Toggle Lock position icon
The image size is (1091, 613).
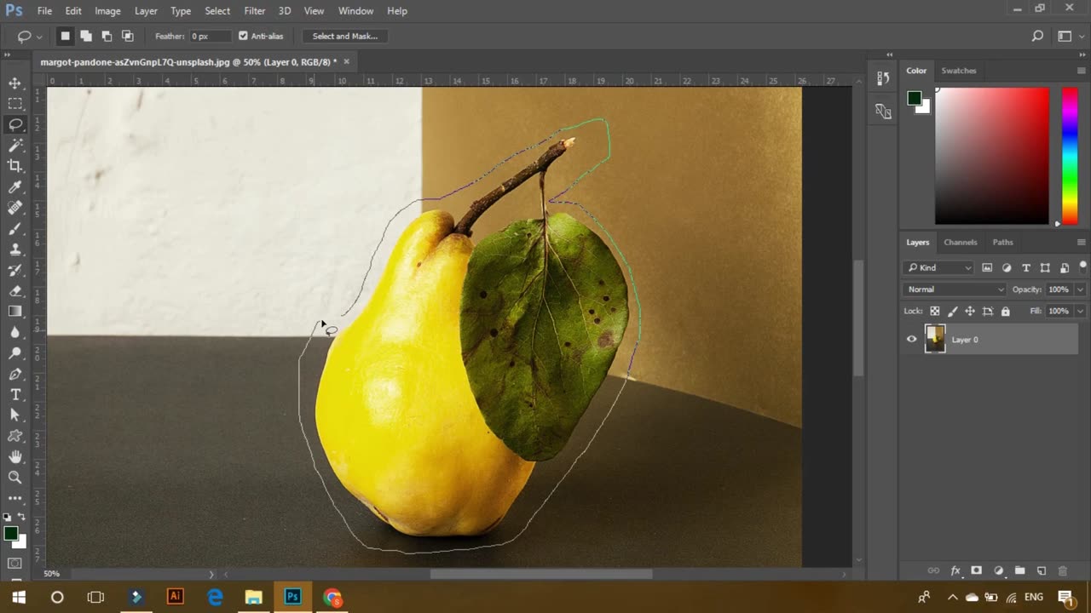point(970,311)
